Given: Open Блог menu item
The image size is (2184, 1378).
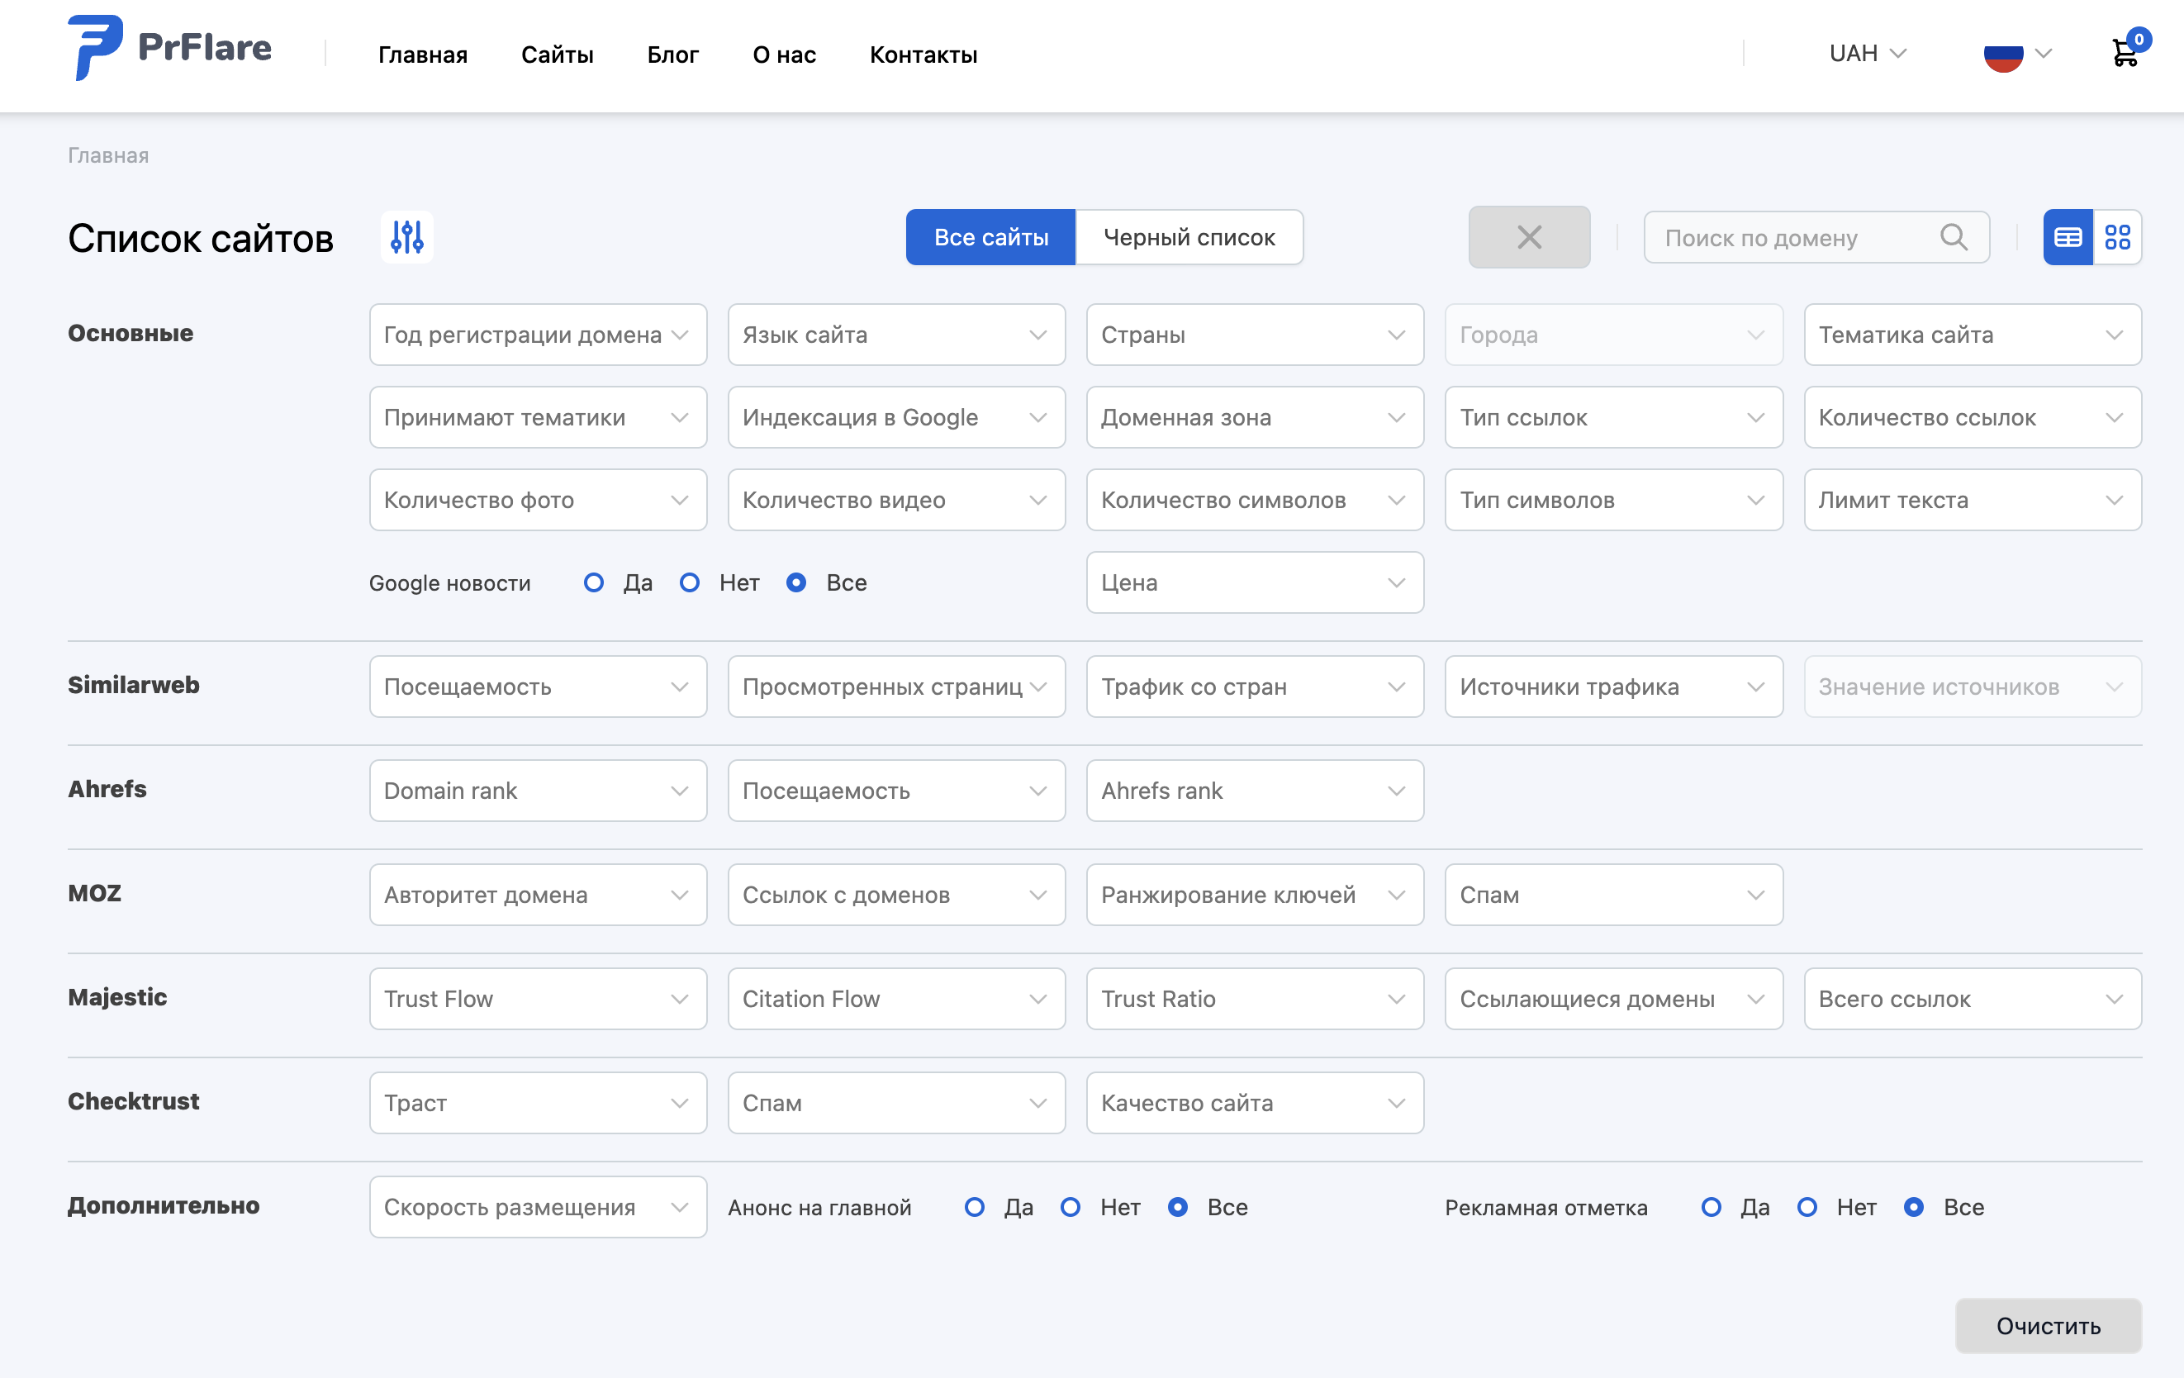Looking at the screenshot, I should [673, 55].
